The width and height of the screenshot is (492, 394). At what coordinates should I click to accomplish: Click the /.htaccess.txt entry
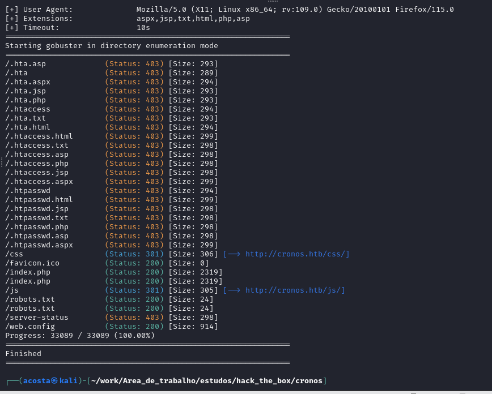(x=37, y=145)
